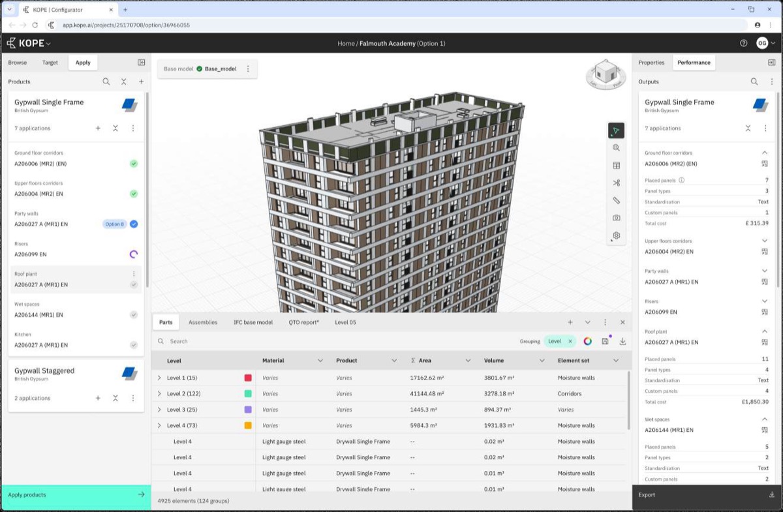Open KOPE logo dropdown menu
783x512 pixels.
pos(29,43)
